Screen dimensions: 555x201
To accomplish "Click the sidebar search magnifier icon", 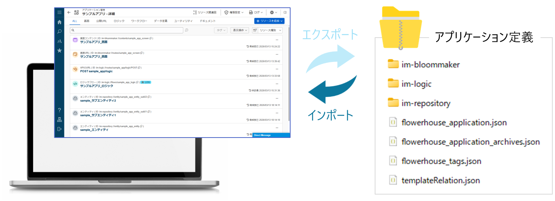I will coord(59,32).
